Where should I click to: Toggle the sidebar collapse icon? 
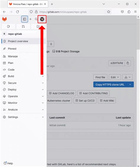coord(25,19)
